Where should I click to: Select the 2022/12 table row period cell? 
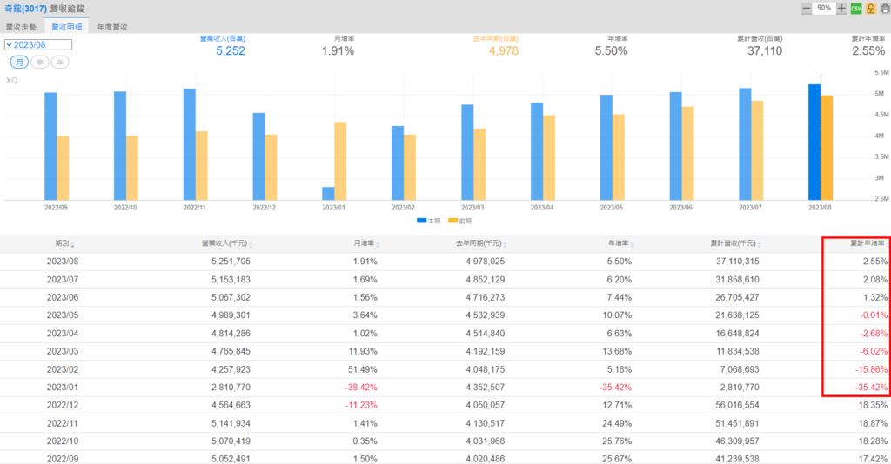click(x=63, y=405)
